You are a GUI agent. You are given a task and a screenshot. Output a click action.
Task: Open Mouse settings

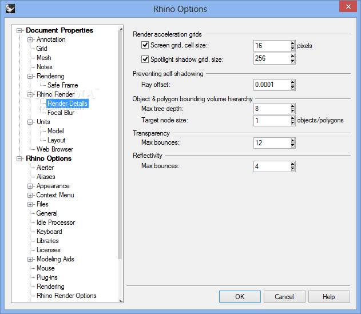click(x=46, y=268)
